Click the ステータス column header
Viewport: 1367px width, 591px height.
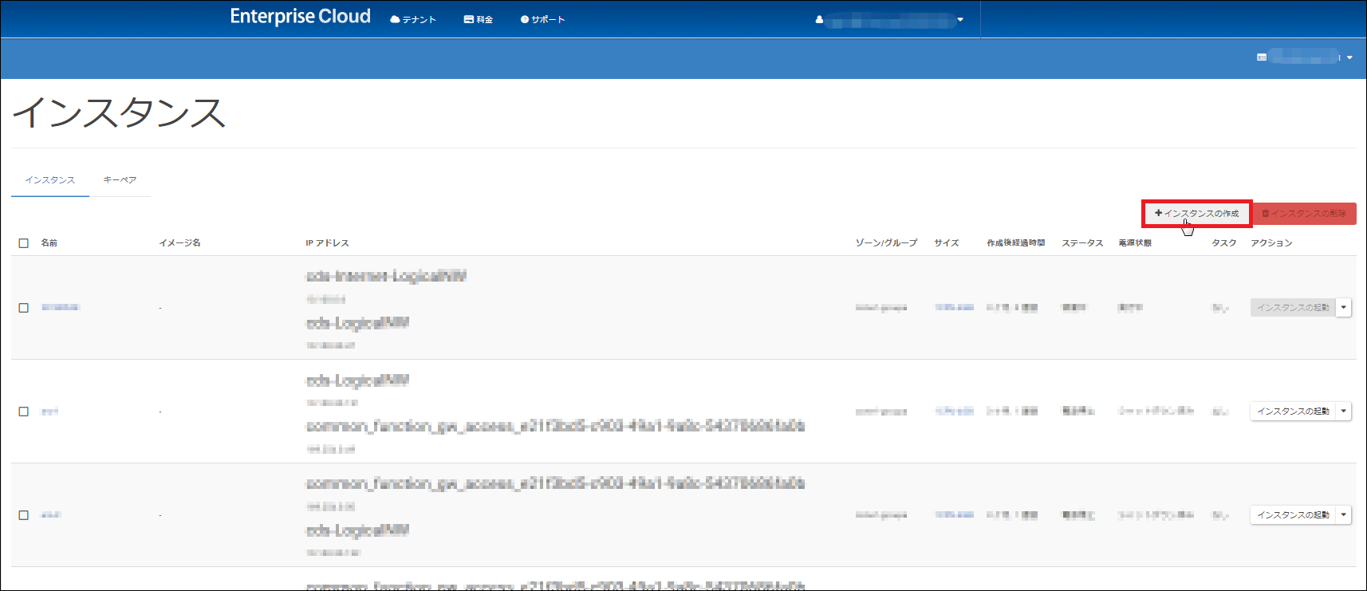click(x=1083, y=243)
